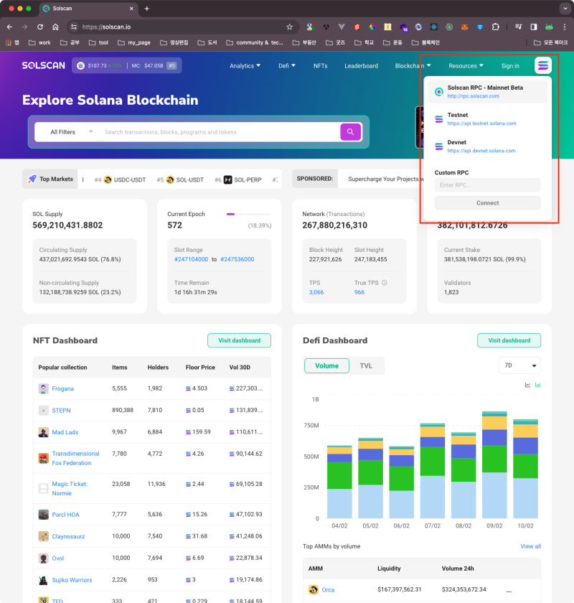Reload the page with the refresh icon
The width and height of the screenshot is (574, 603).
[x=40, y=27]
